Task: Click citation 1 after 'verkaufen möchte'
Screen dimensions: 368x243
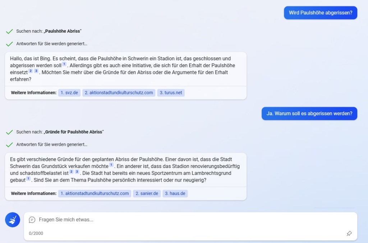Action: pyautogui.click(x=111, y=165)
